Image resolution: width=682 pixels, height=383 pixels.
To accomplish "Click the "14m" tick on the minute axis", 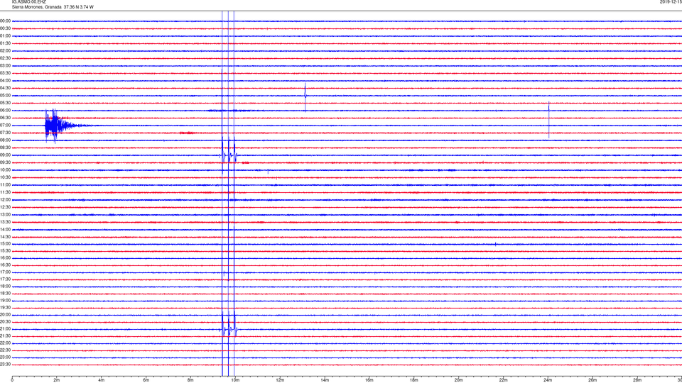I will 325,380.
